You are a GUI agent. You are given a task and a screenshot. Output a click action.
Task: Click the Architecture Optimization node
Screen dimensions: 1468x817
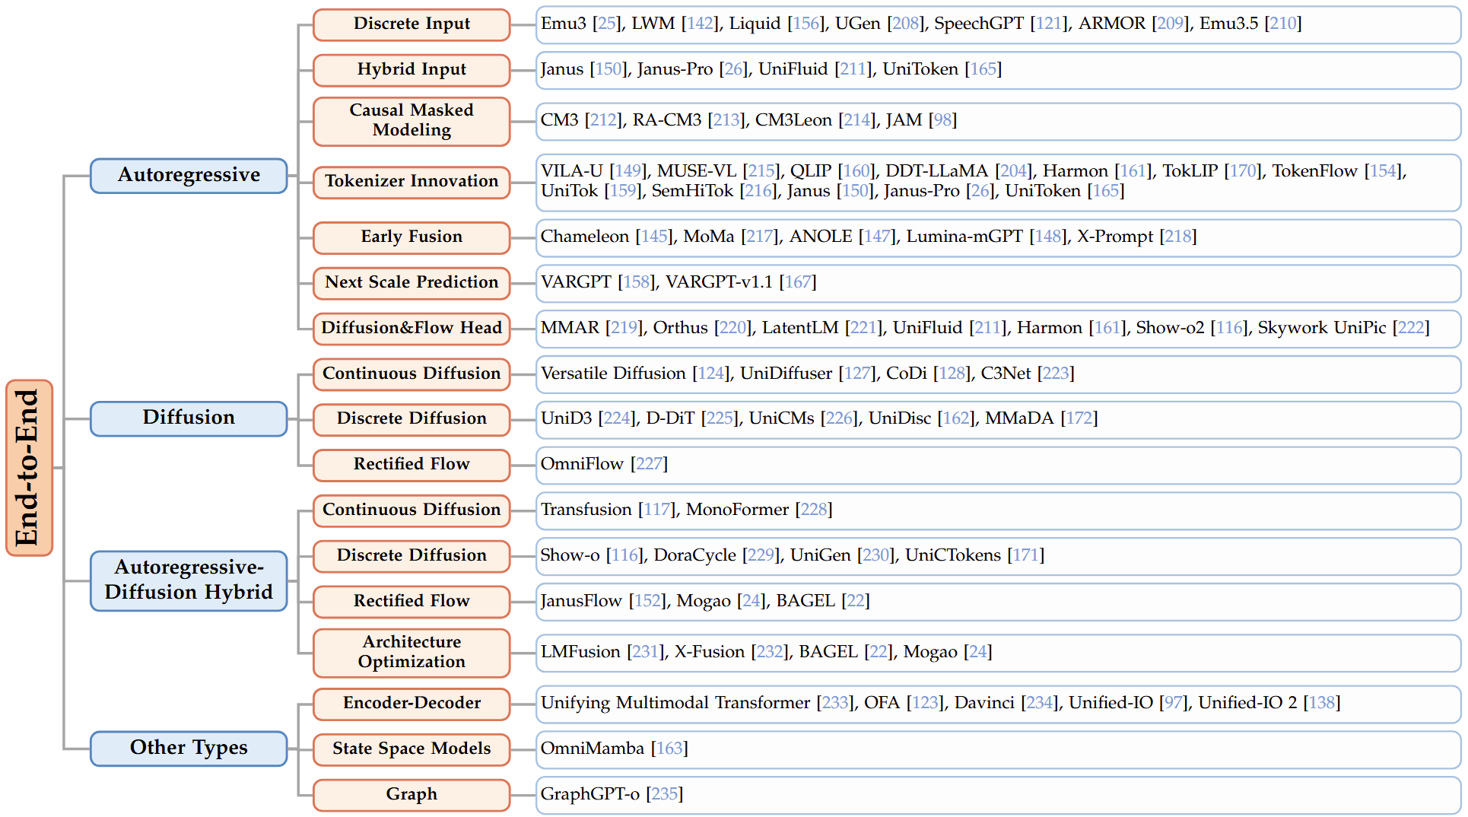coord(411,652)
